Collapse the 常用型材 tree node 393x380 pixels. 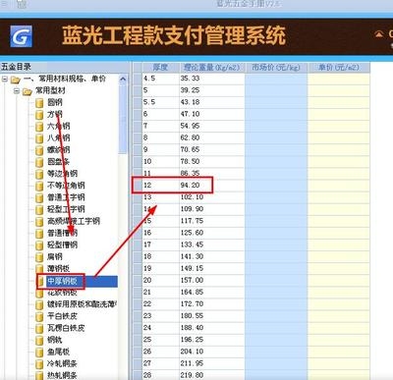click(17, 90)
